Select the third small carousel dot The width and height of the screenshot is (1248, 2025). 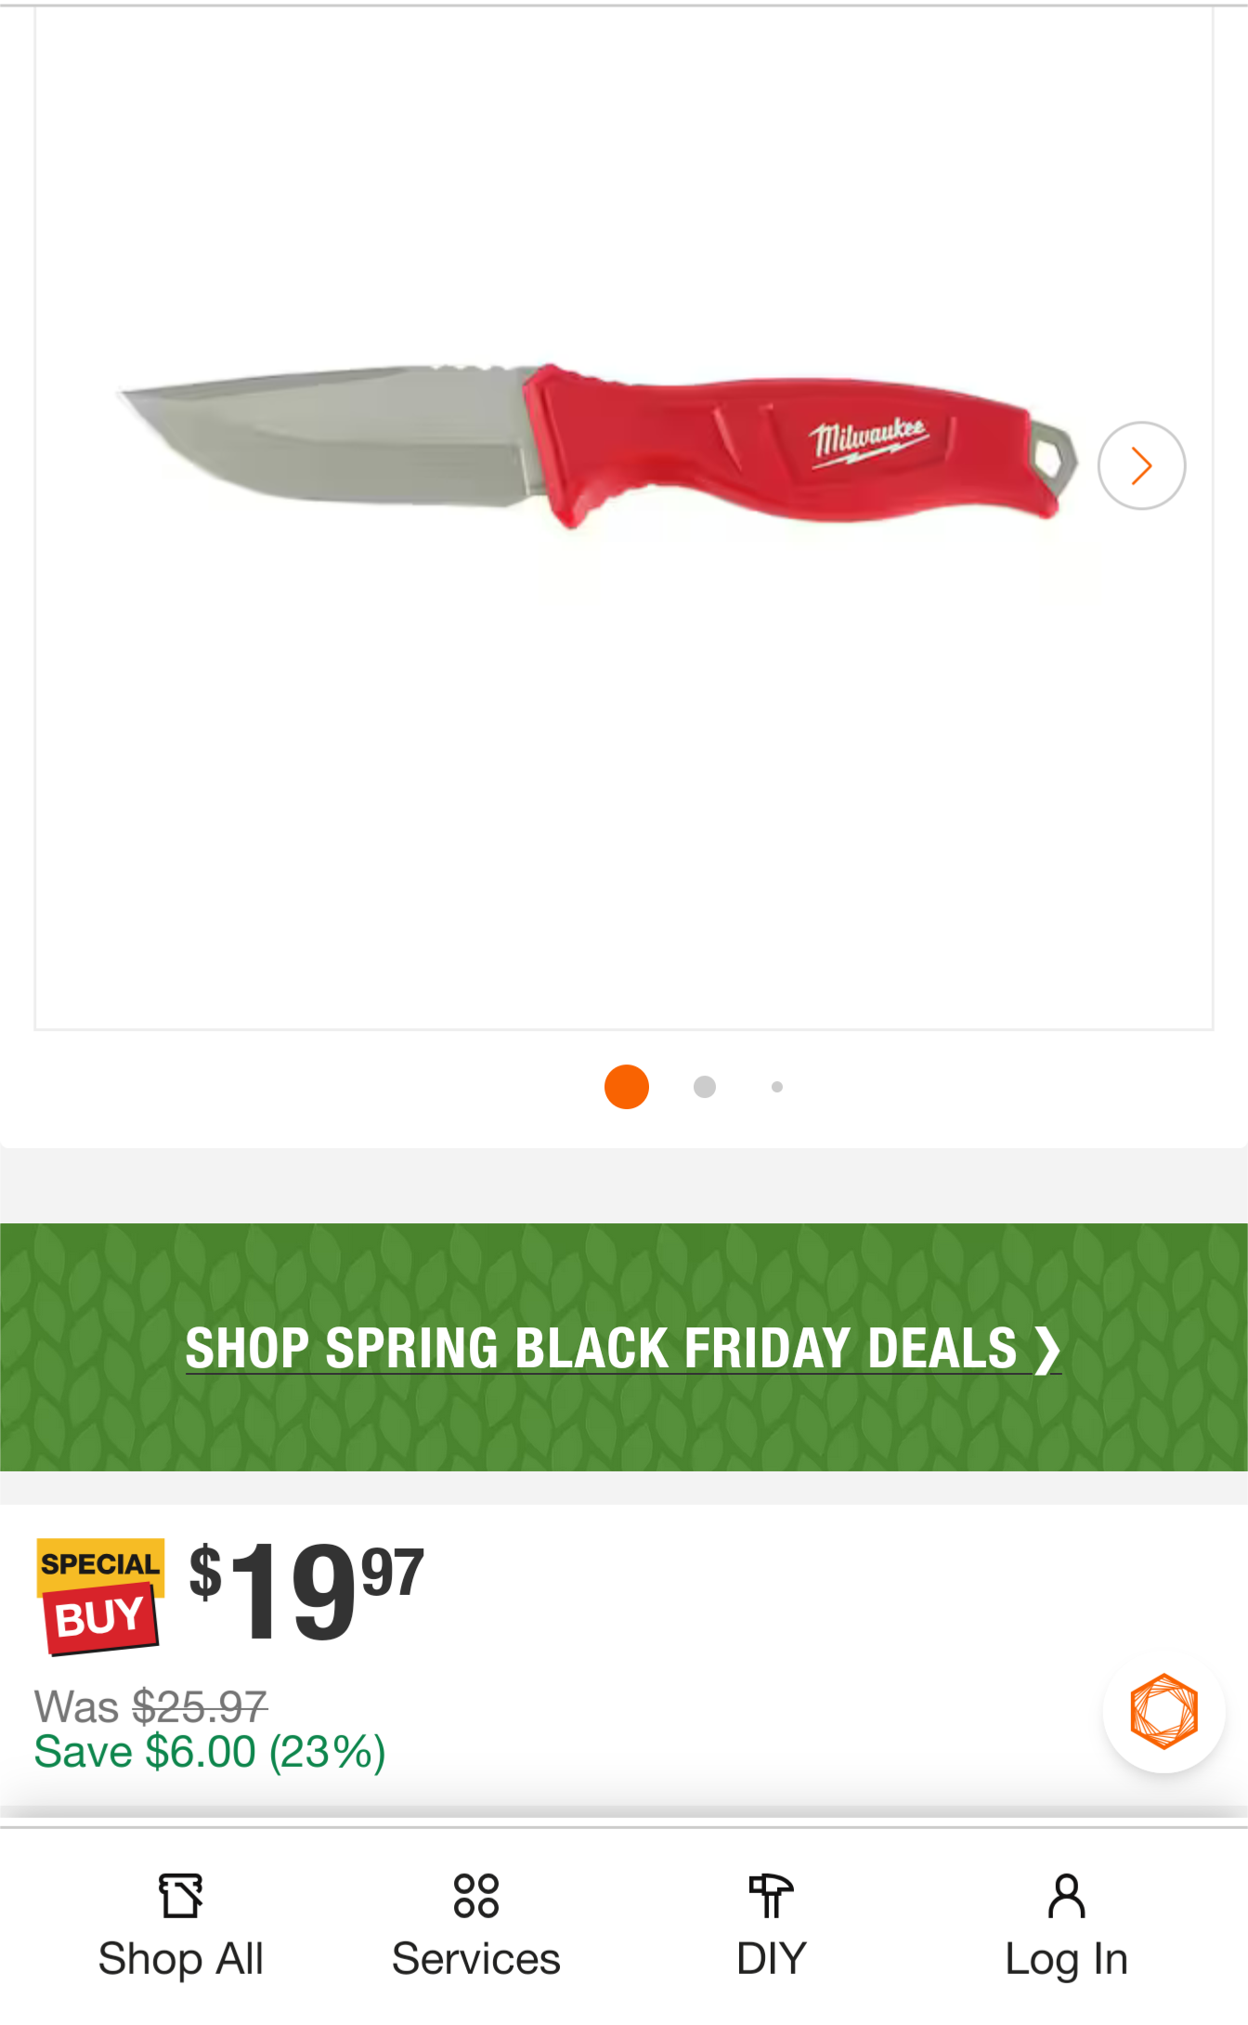click(x=777, y=1087)
